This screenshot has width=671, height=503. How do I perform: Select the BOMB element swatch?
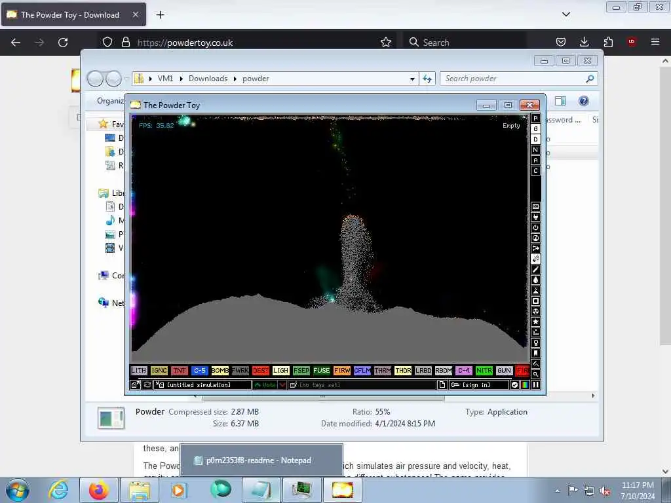click(x=220, y=371)
